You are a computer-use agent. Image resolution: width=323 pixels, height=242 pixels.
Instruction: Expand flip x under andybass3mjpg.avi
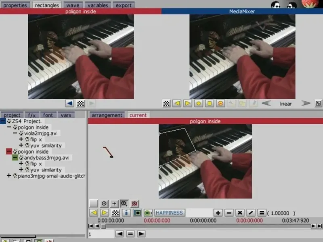click(21, 164)
